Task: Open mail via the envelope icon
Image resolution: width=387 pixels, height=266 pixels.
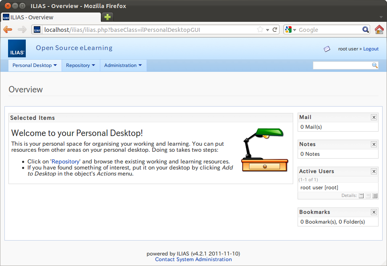Action: coord(327,49)
